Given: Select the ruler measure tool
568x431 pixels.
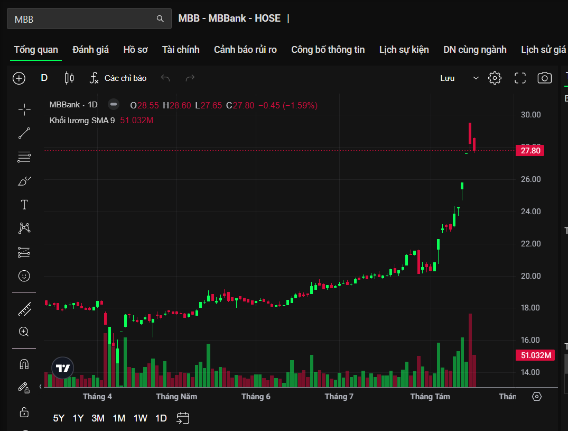Looking at the screenshot, I should pos(25,309).
